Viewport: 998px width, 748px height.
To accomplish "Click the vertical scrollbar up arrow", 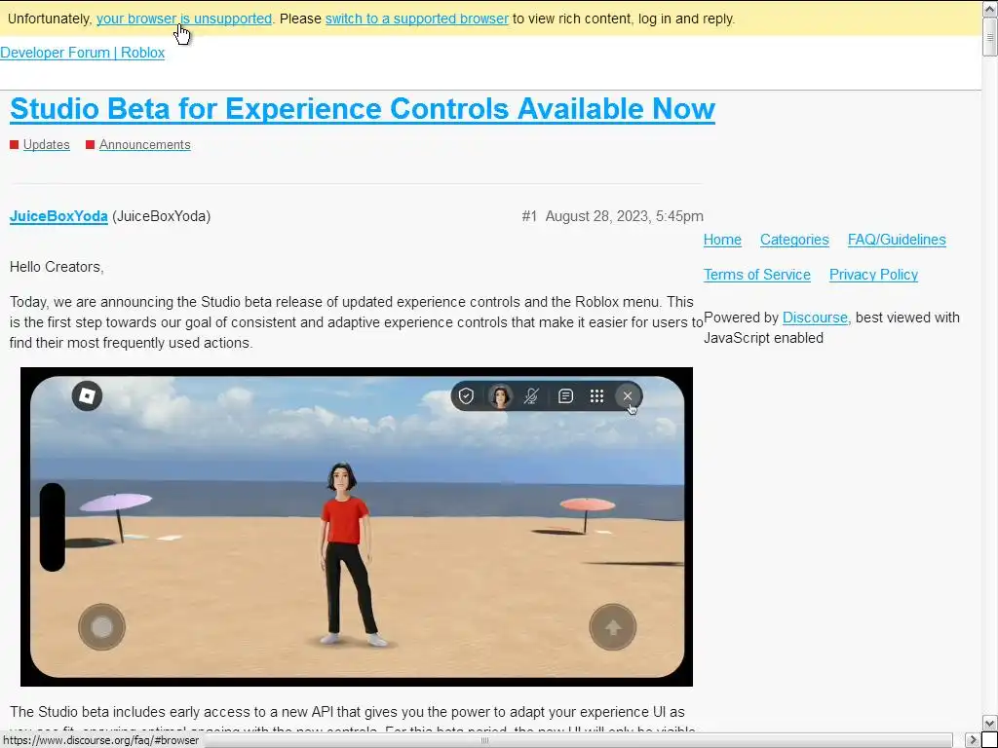I will tap(990, 9).
